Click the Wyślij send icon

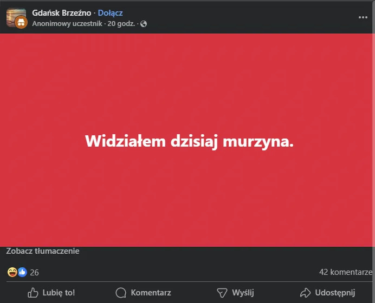(x=222, y=293)
